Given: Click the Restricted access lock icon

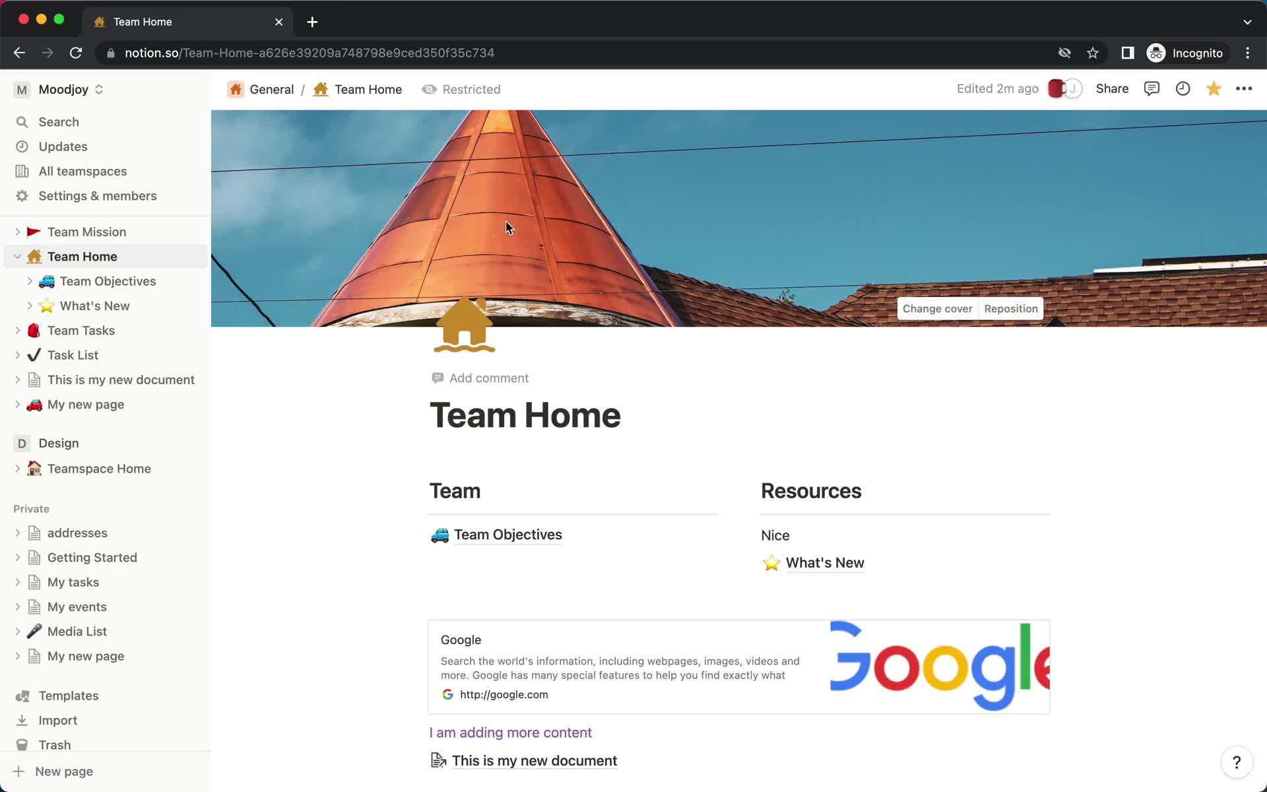Looking at the screenshot, I should pos(427,88).
